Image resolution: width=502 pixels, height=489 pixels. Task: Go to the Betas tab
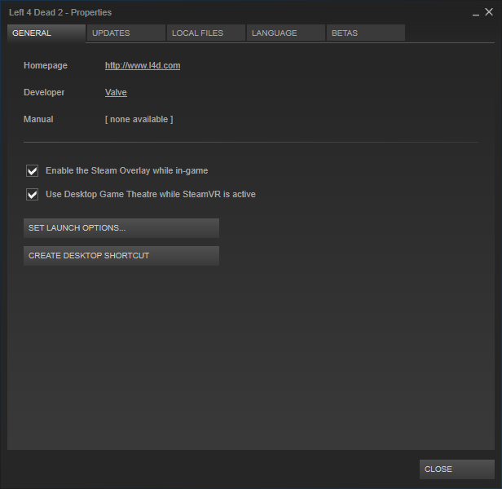(366, 33)
